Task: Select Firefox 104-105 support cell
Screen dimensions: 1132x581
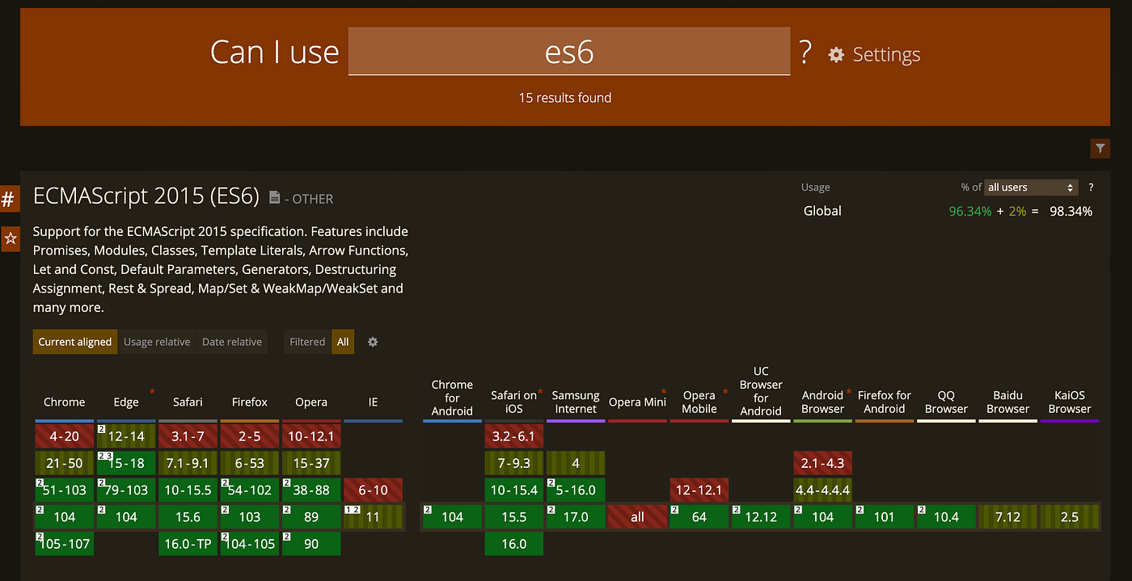Action: (x=250, y=544)
